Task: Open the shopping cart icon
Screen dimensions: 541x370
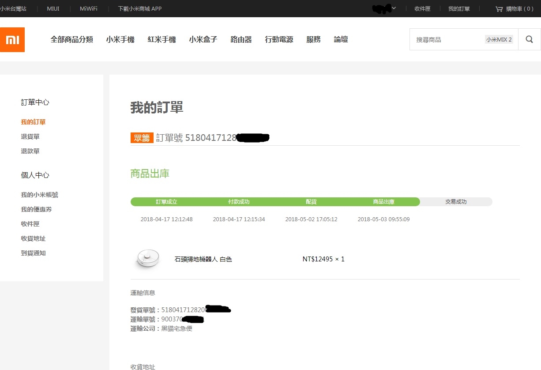Action: click(x=499, y=9)
